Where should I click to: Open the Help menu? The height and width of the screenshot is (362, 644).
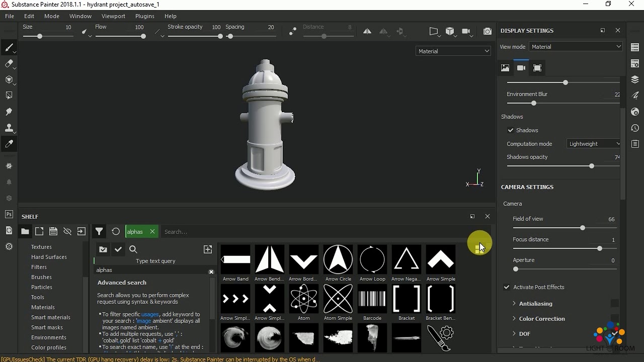coord(171,16)
